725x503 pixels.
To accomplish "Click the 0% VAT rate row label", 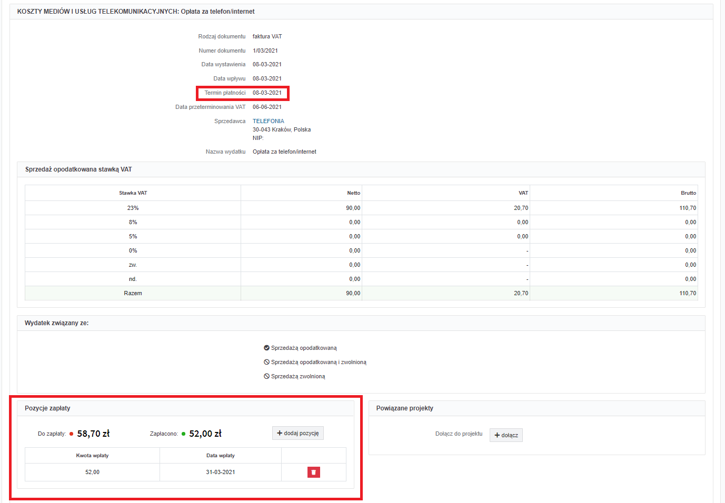I will [x=133, y=250].
